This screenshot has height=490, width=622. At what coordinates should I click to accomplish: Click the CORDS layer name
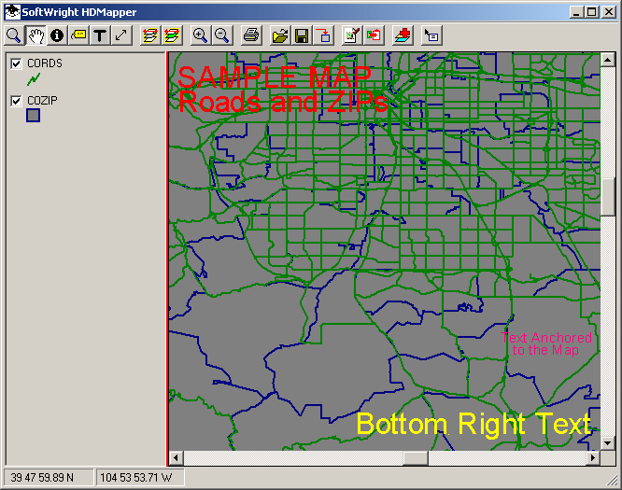pyautogui.click(x=45, y=63)
